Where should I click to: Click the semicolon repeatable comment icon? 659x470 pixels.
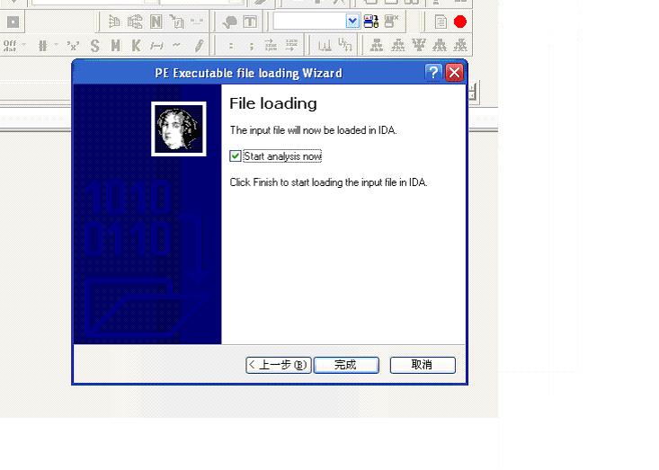pyautogui.click(x=252, y=46)
